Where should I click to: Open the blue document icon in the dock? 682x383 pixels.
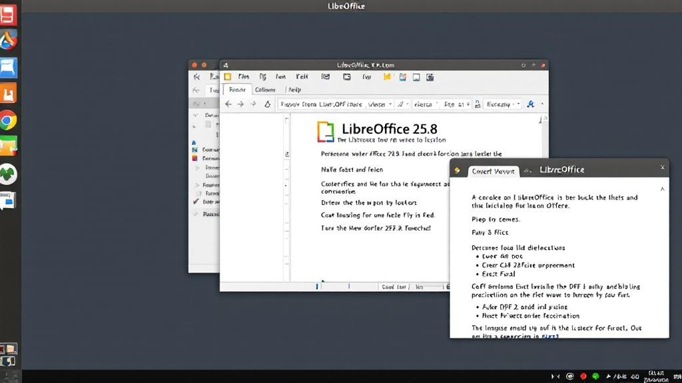[x=8, y=67]
